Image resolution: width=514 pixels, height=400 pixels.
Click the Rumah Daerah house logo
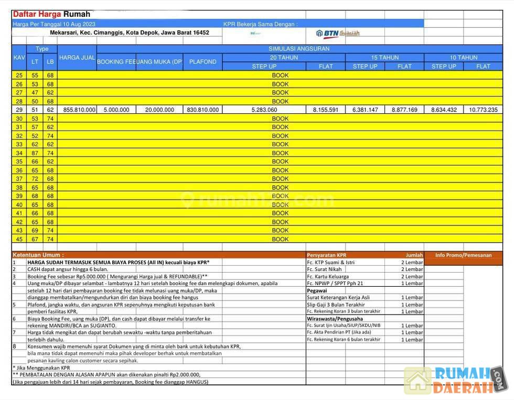(x=417, y=380)
